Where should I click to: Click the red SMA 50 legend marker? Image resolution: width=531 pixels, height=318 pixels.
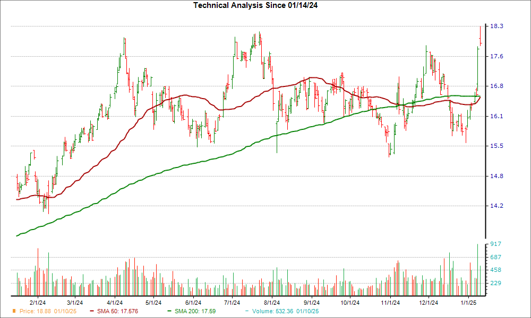coord(92,311)
